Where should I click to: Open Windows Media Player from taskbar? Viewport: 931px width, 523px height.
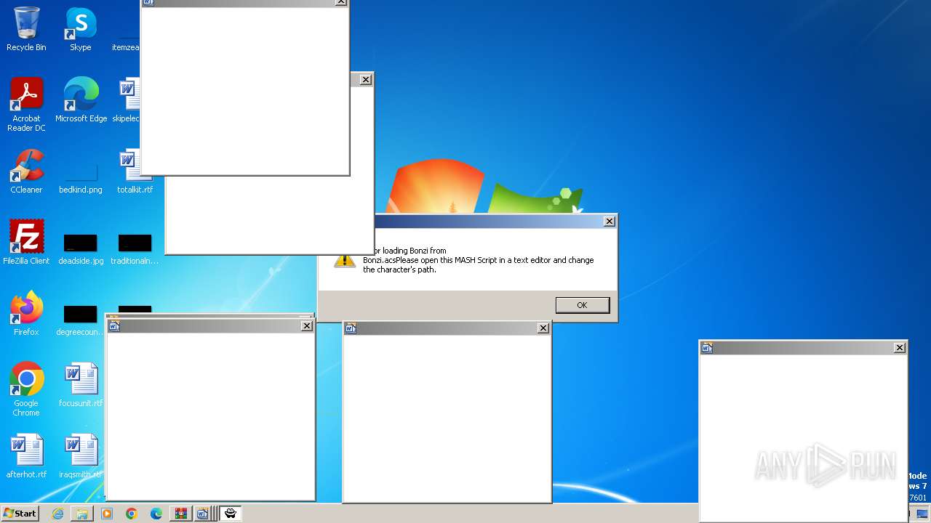[x=107, y=514]
